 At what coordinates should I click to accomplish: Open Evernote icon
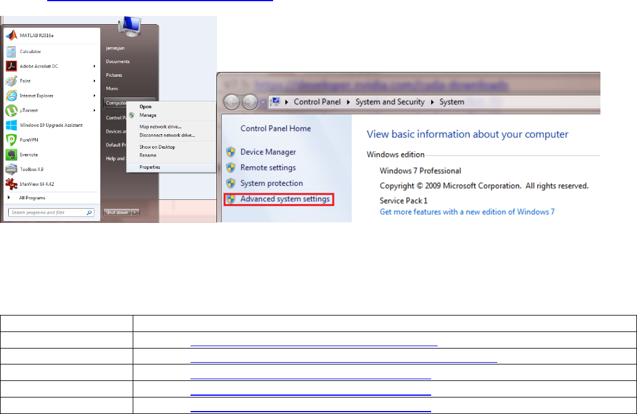click(x=11, y=155)
